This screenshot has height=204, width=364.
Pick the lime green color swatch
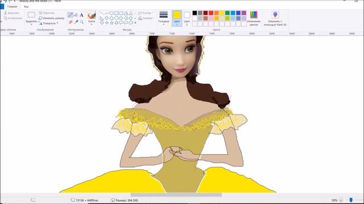click(227, 18)
